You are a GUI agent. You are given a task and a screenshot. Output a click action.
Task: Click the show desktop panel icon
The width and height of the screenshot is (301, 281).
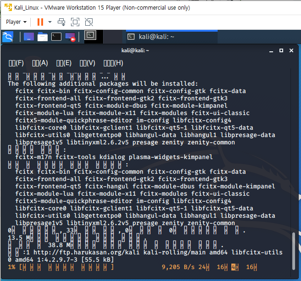pos(29,37)
